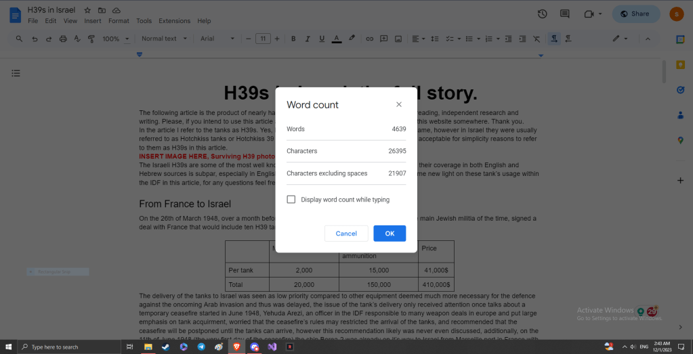This screenshot has height=354, width=693.
Task: Click the print icon in toolbar
Action: [63, 39]
